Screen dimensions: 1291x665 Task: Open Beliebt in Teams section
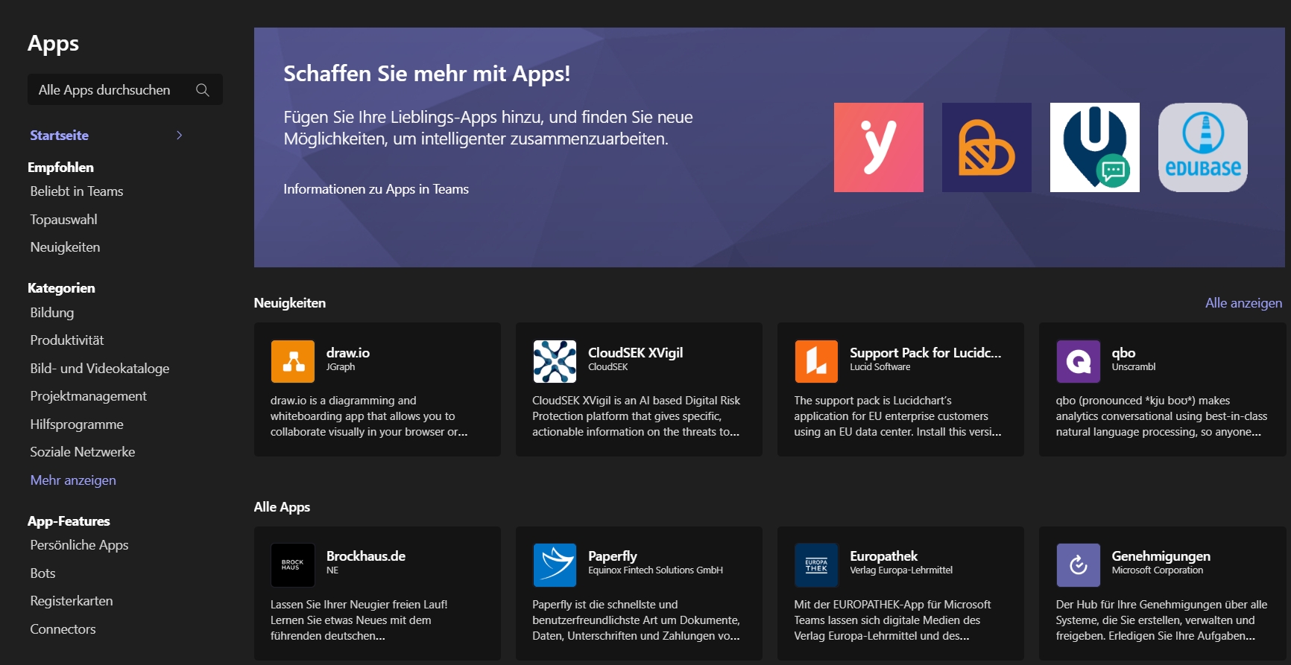coord(77,191)
